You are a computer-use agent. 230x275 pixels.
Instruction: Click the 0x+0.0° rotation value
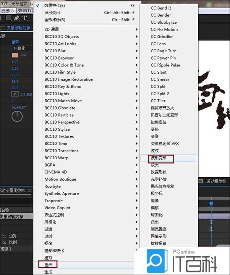19,107
